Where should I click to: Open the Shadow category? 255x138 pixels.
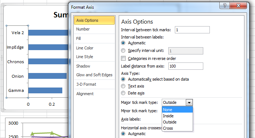pos(94,66)
